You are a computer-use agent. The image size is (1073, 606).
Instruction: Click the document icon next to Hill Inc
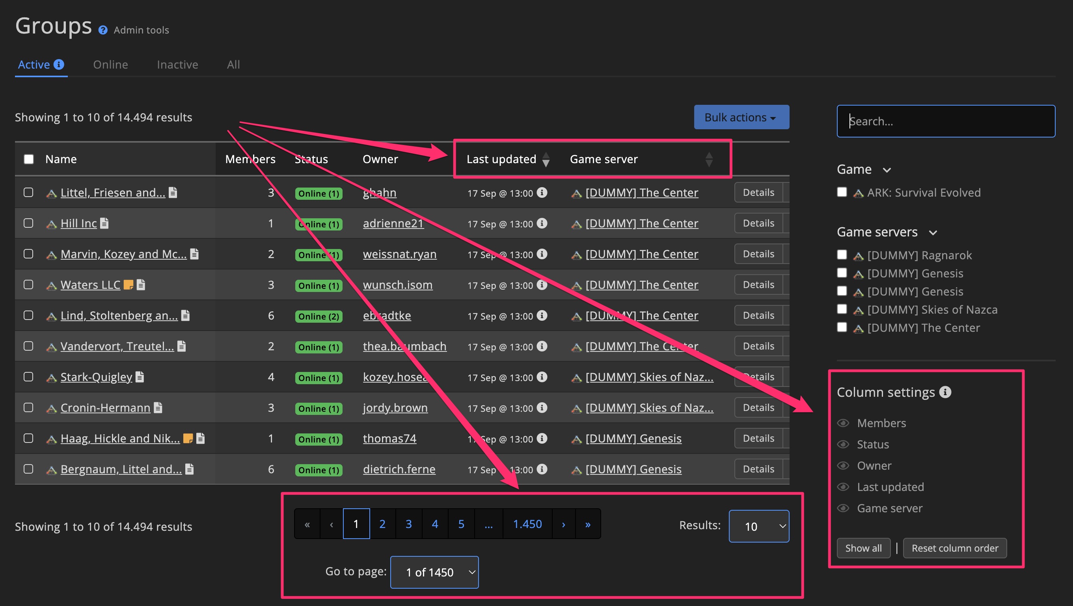tap(104, 223)
